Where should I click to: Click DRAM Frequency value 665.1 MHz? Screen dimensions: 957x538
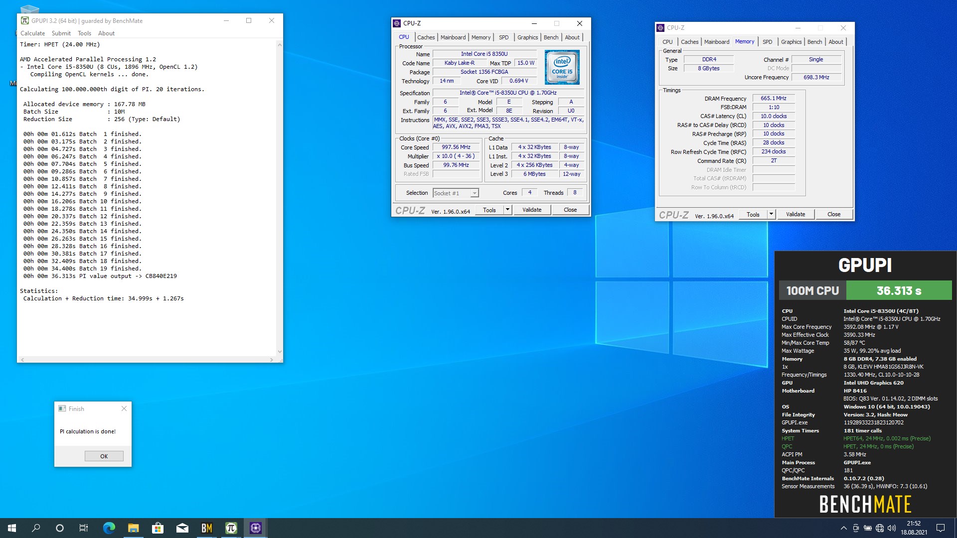(774, 99)
